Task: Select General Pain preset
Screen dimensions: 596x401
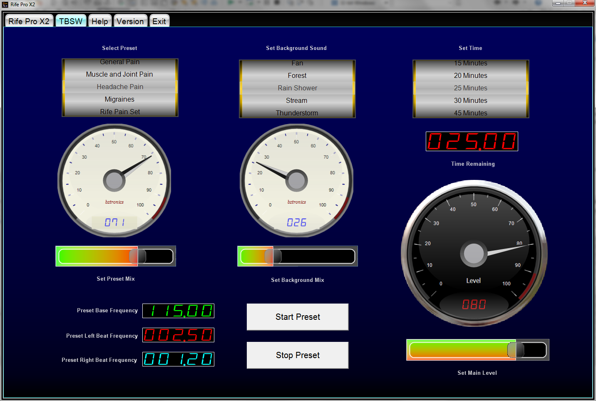Action: pos(120,62)
